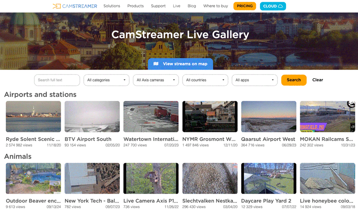
Task: Select Live in the navigation bar
Action: (x=176, y=6)
